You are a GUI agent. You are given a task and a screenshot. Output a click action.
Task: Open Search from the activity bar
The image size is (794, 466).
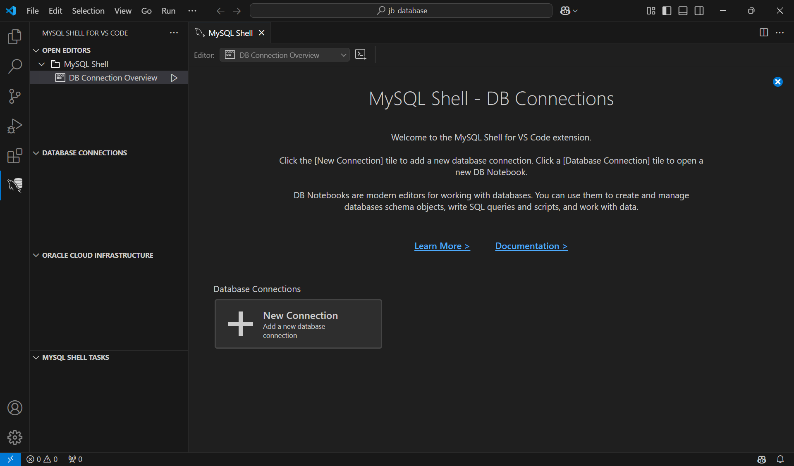click(14, 66)
